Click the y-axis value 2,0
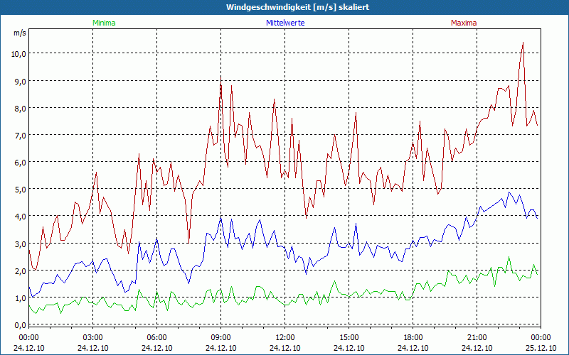 (20, 271)
